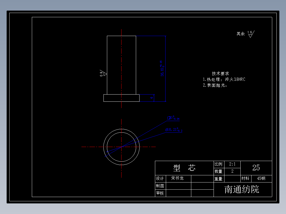This screenshot has height=214, width=286.
Task: Open the 表面抛光 requirement line
Action: coord(215,85)
